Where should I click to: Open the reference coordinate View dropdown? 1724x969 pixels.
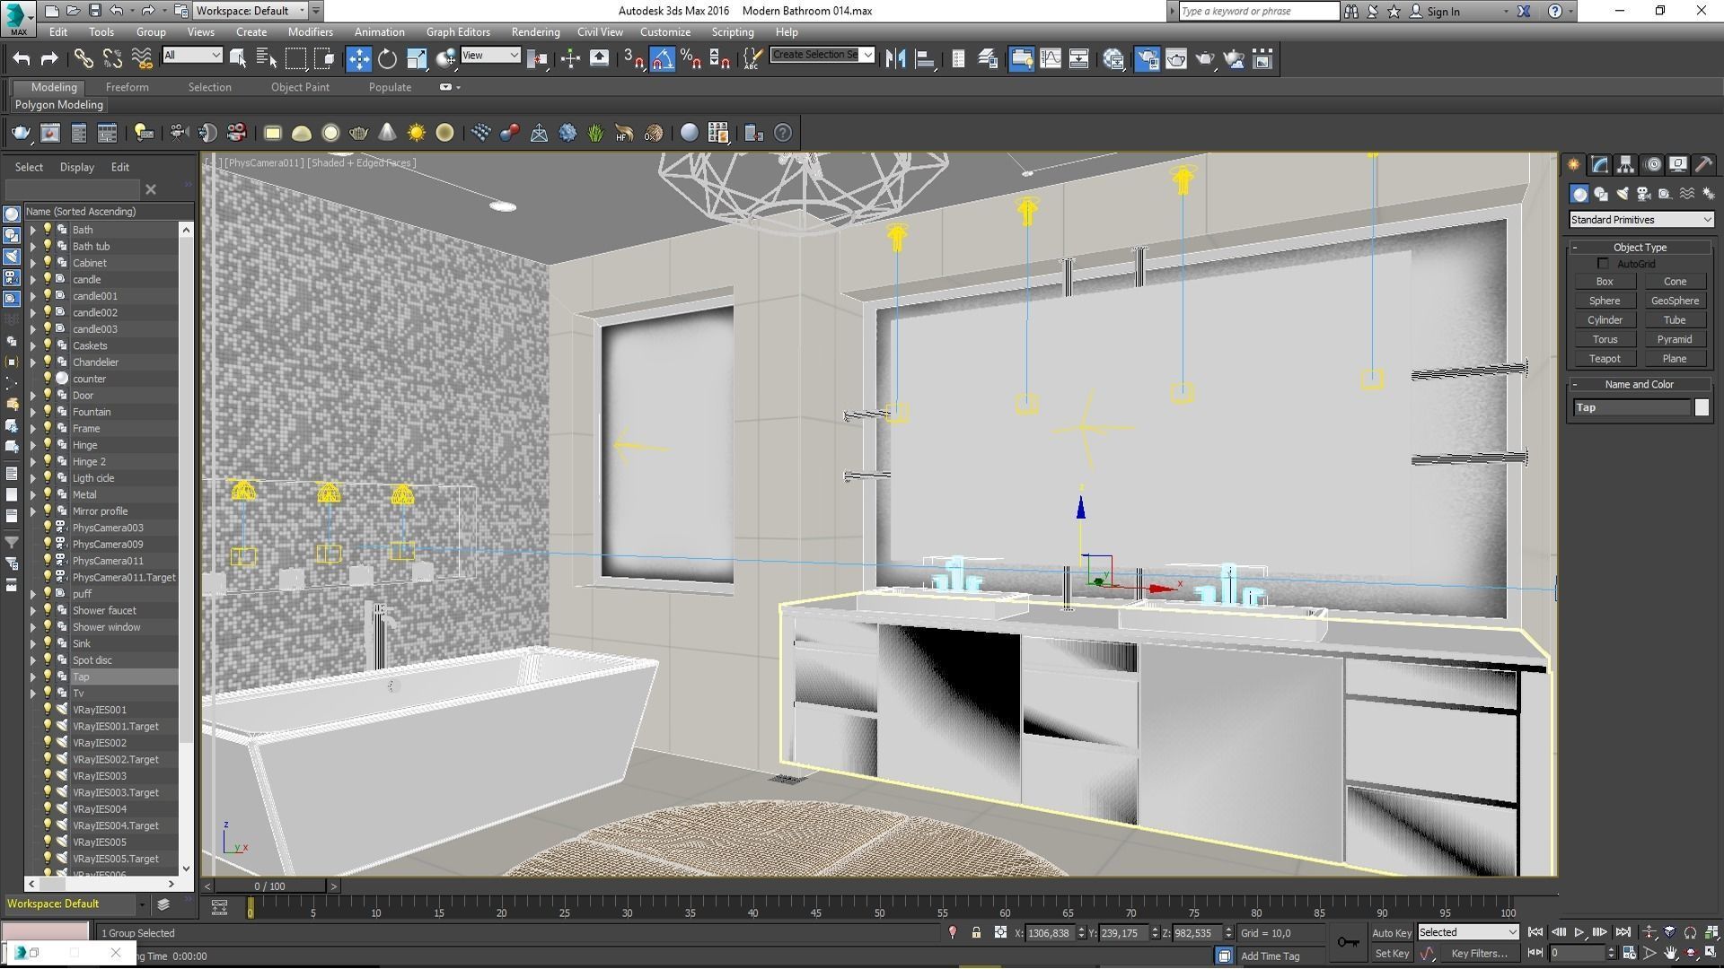coord(490,56)
